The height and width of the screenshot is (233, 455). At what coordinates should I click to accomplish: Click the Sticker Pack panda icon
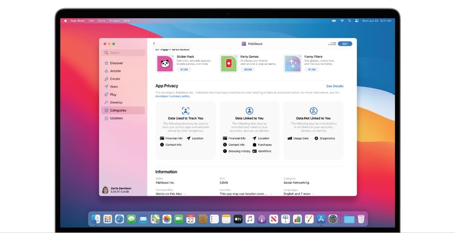(x=165, y=64)
